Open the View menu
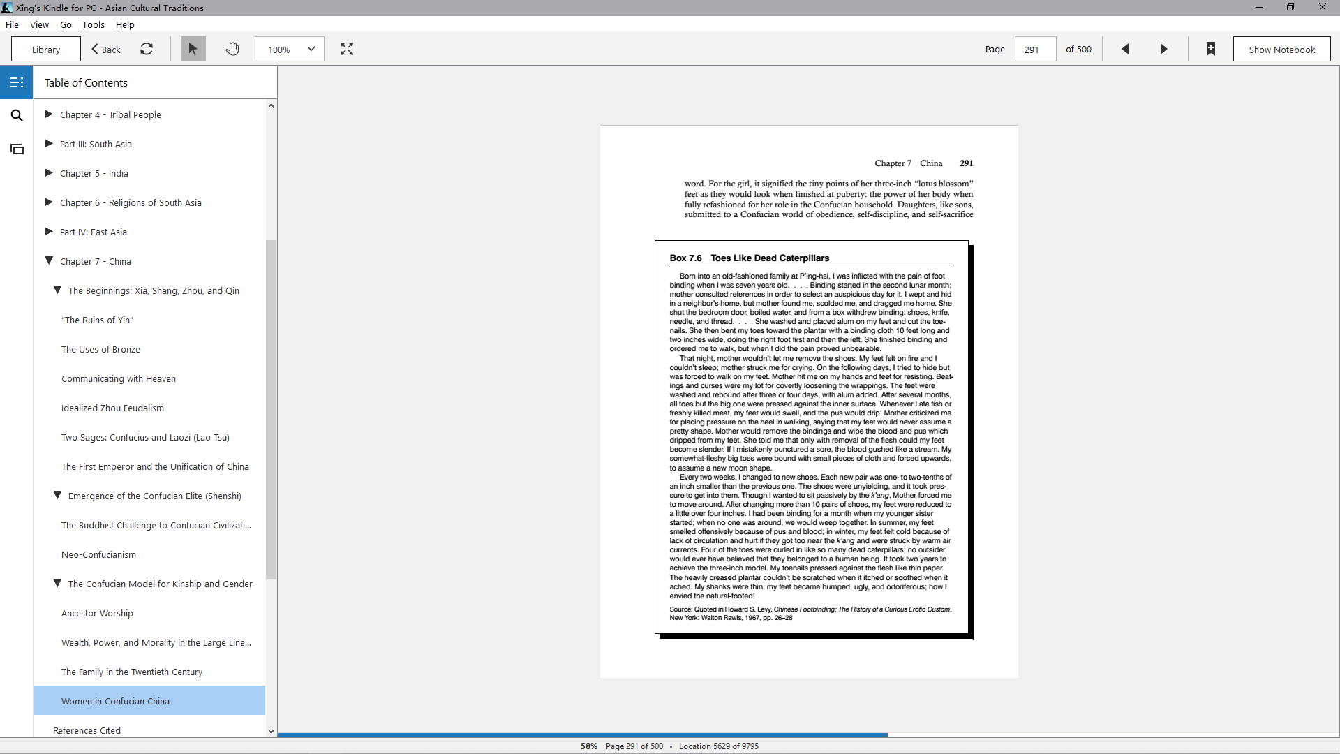The width and height of the screenshot is (1340, 754). click(x=39, y=24)
